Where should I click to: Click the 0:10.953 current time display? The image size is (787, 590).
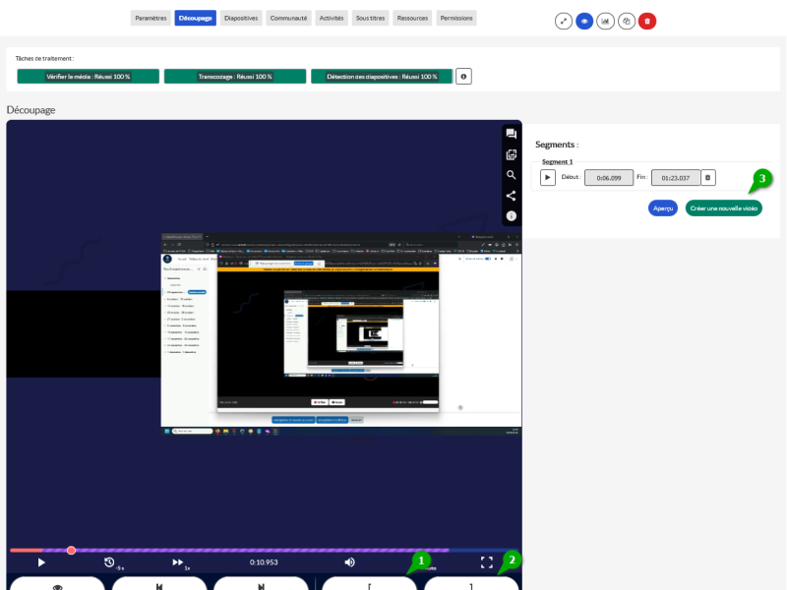264,562
